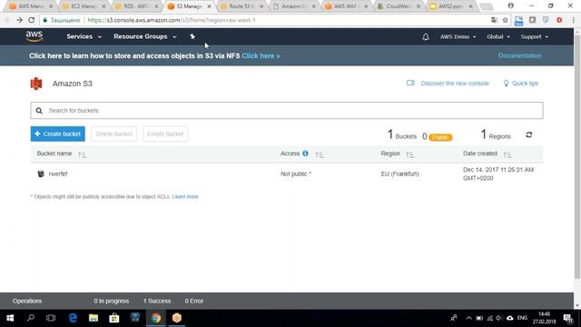Click the Delete bucket button
The image size is (581, 327).
tap(113, 134)
